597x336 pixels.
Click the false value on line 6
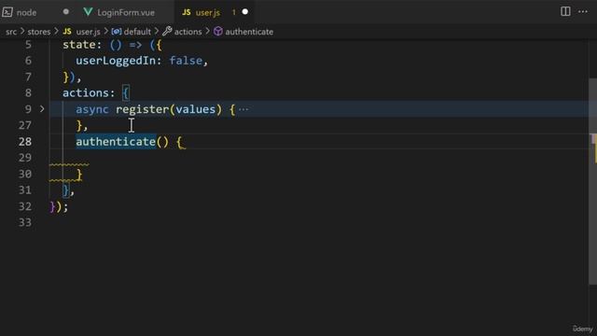click(186, 61)
